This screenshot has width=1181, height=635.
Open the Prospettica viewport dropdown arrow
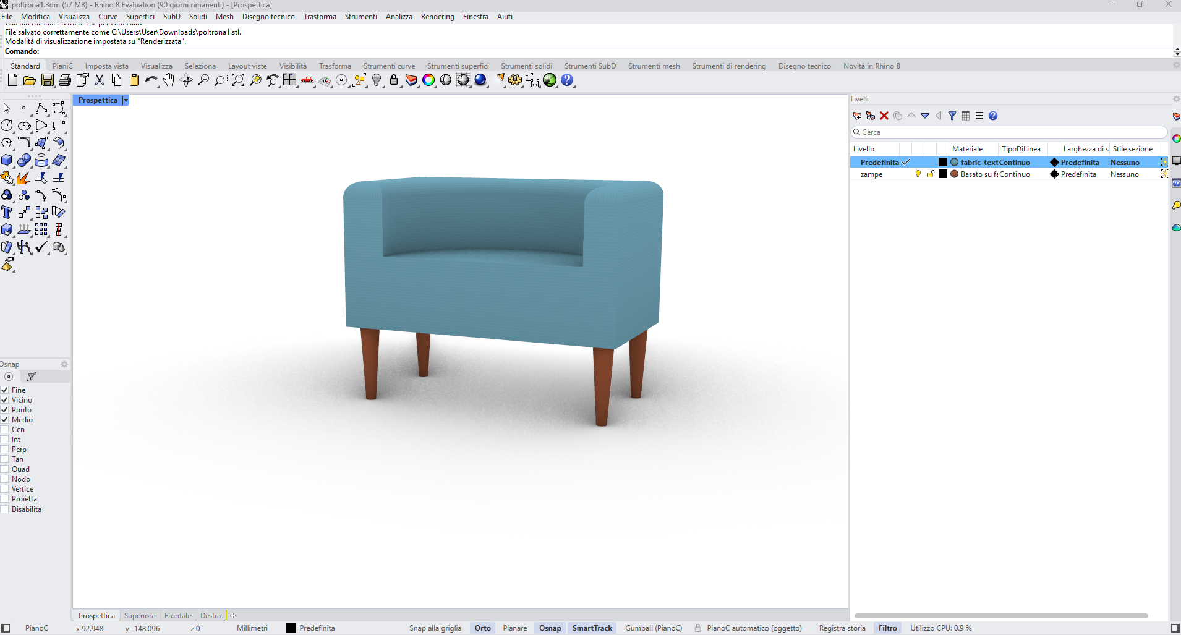125,100
